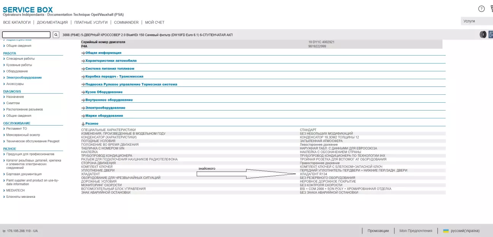Click the magnifier search button
Viewport: 493px width, 237px height.
[56, 35]
